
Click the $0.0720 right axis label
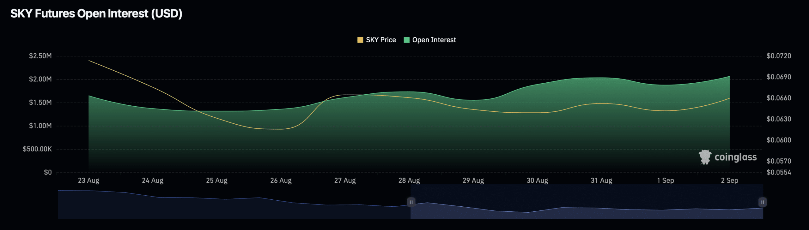pos(779,56)
